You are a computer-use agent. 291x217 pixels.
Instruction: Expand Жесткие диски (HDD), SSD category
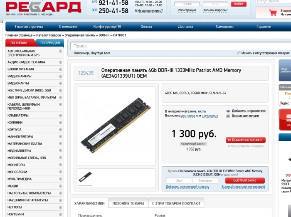tap(60, 90)
